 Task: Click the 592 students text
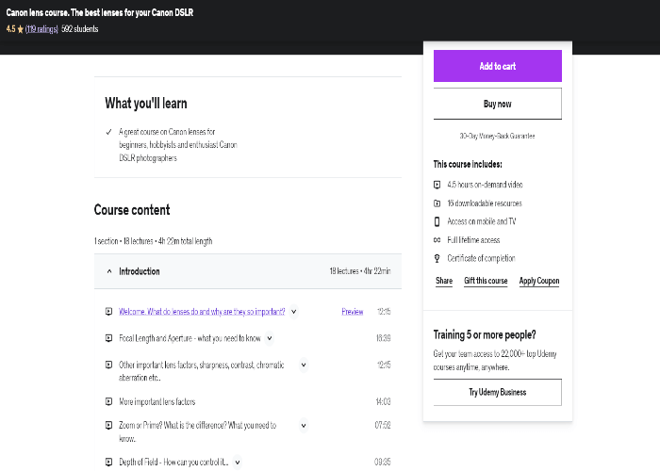[x=79, y=29]
